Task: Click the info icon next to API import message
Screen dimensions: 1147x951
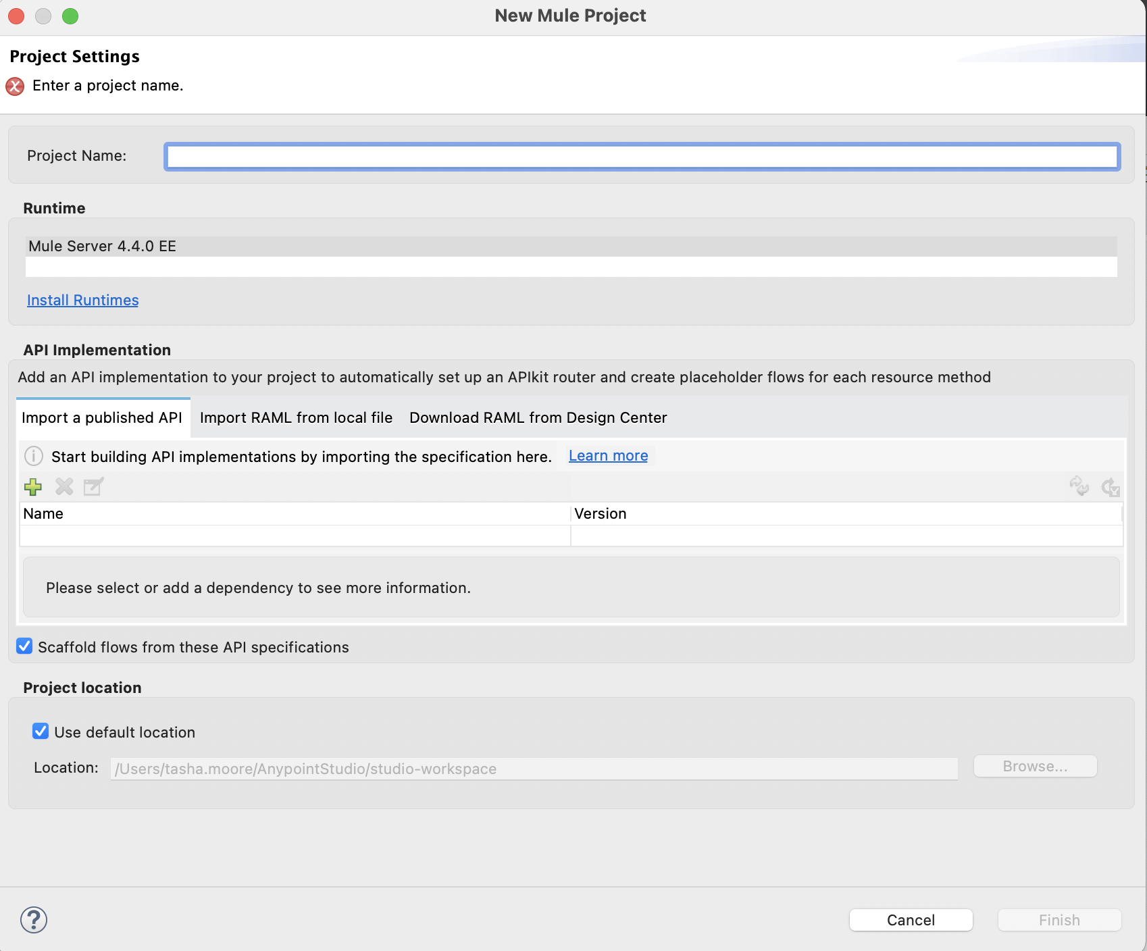Action: point(33,456)
